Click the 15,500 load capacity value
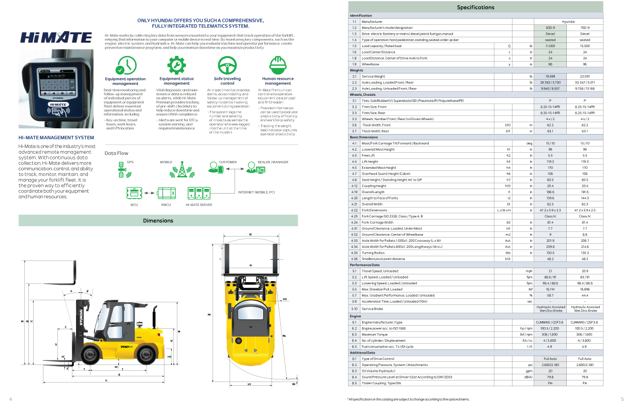633x410 pixels. 585,46
